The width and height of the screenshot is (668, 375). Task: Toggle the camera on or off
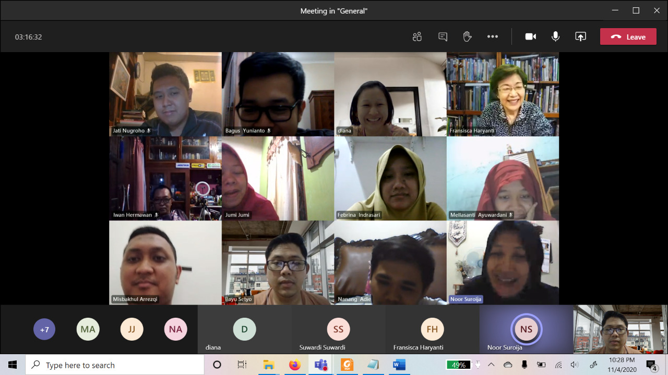coord(531,36)
